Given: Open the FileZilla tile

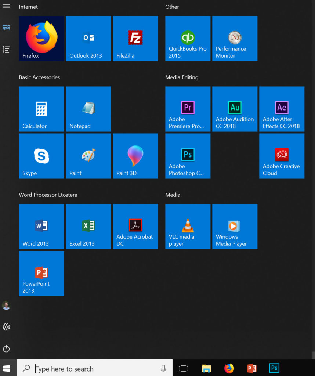Looking at the screenshot, I should point(135,39).
